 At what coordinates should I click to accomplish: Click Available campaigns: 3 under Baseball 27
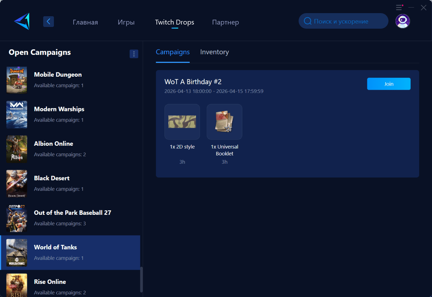60,224
